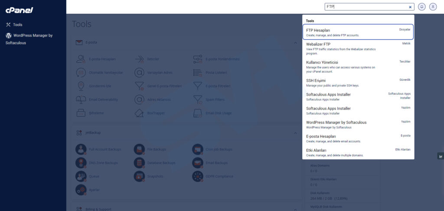Click the Gönderimi İzle icon

coord(81,86)
